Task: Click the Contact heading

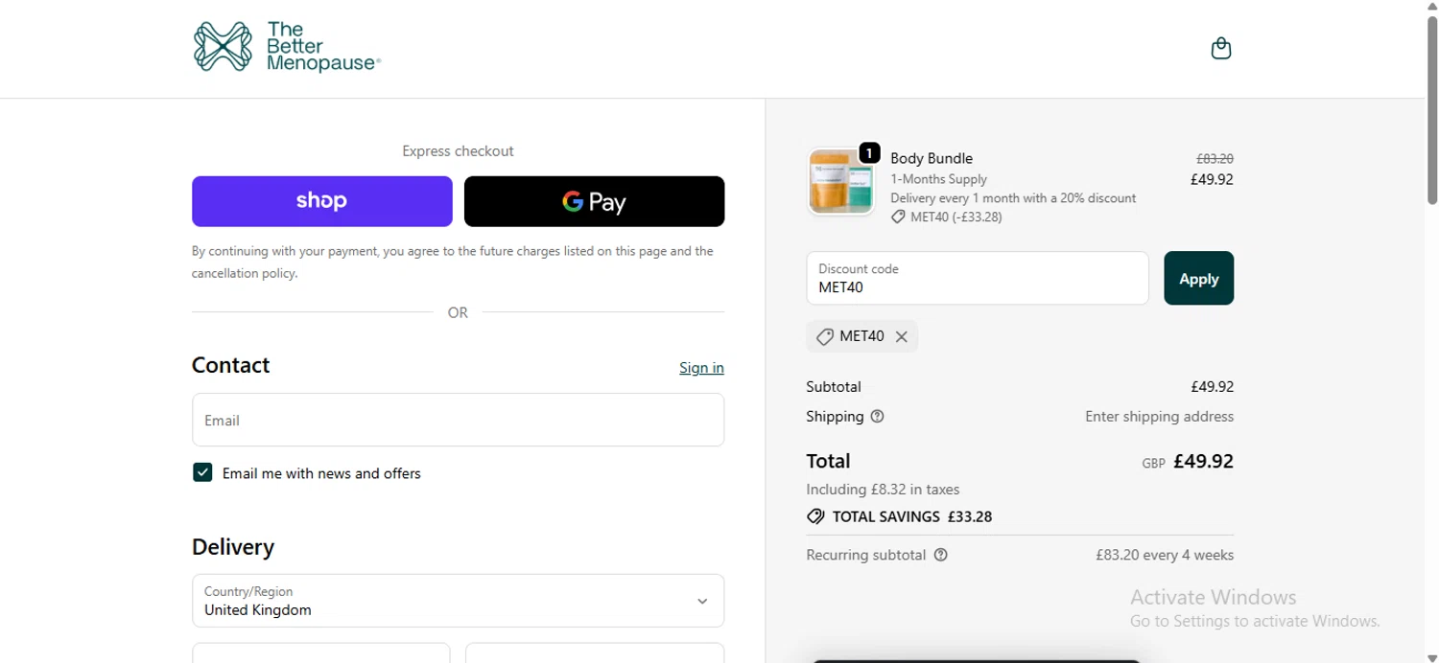Action: (x=230, y=365)
